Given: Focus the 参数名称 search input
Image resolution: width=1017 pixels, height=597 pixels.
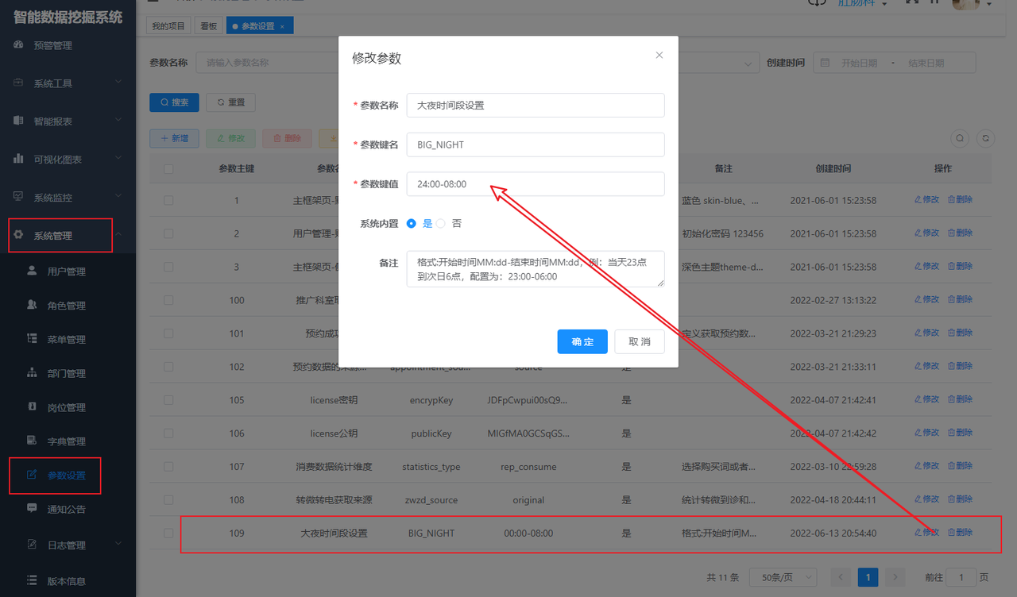Looking at the screenshot, I should (269, 63).
